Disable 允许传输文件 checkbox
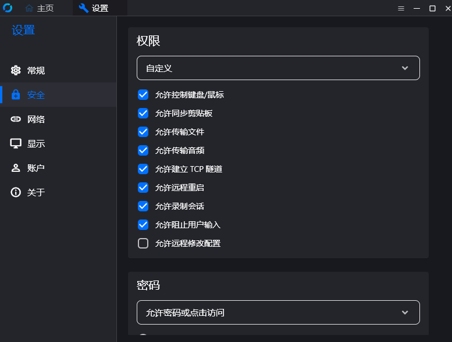452x342 pixels. point(143,132)
